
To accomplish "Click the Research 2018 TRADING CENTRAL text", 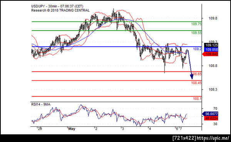I will click(60, 10).
